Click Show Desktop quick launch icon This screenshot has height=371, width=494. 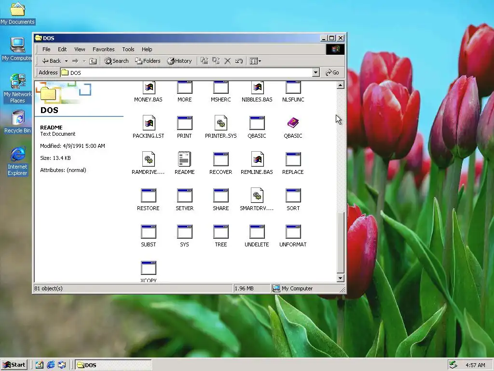(x=39, y=365)
